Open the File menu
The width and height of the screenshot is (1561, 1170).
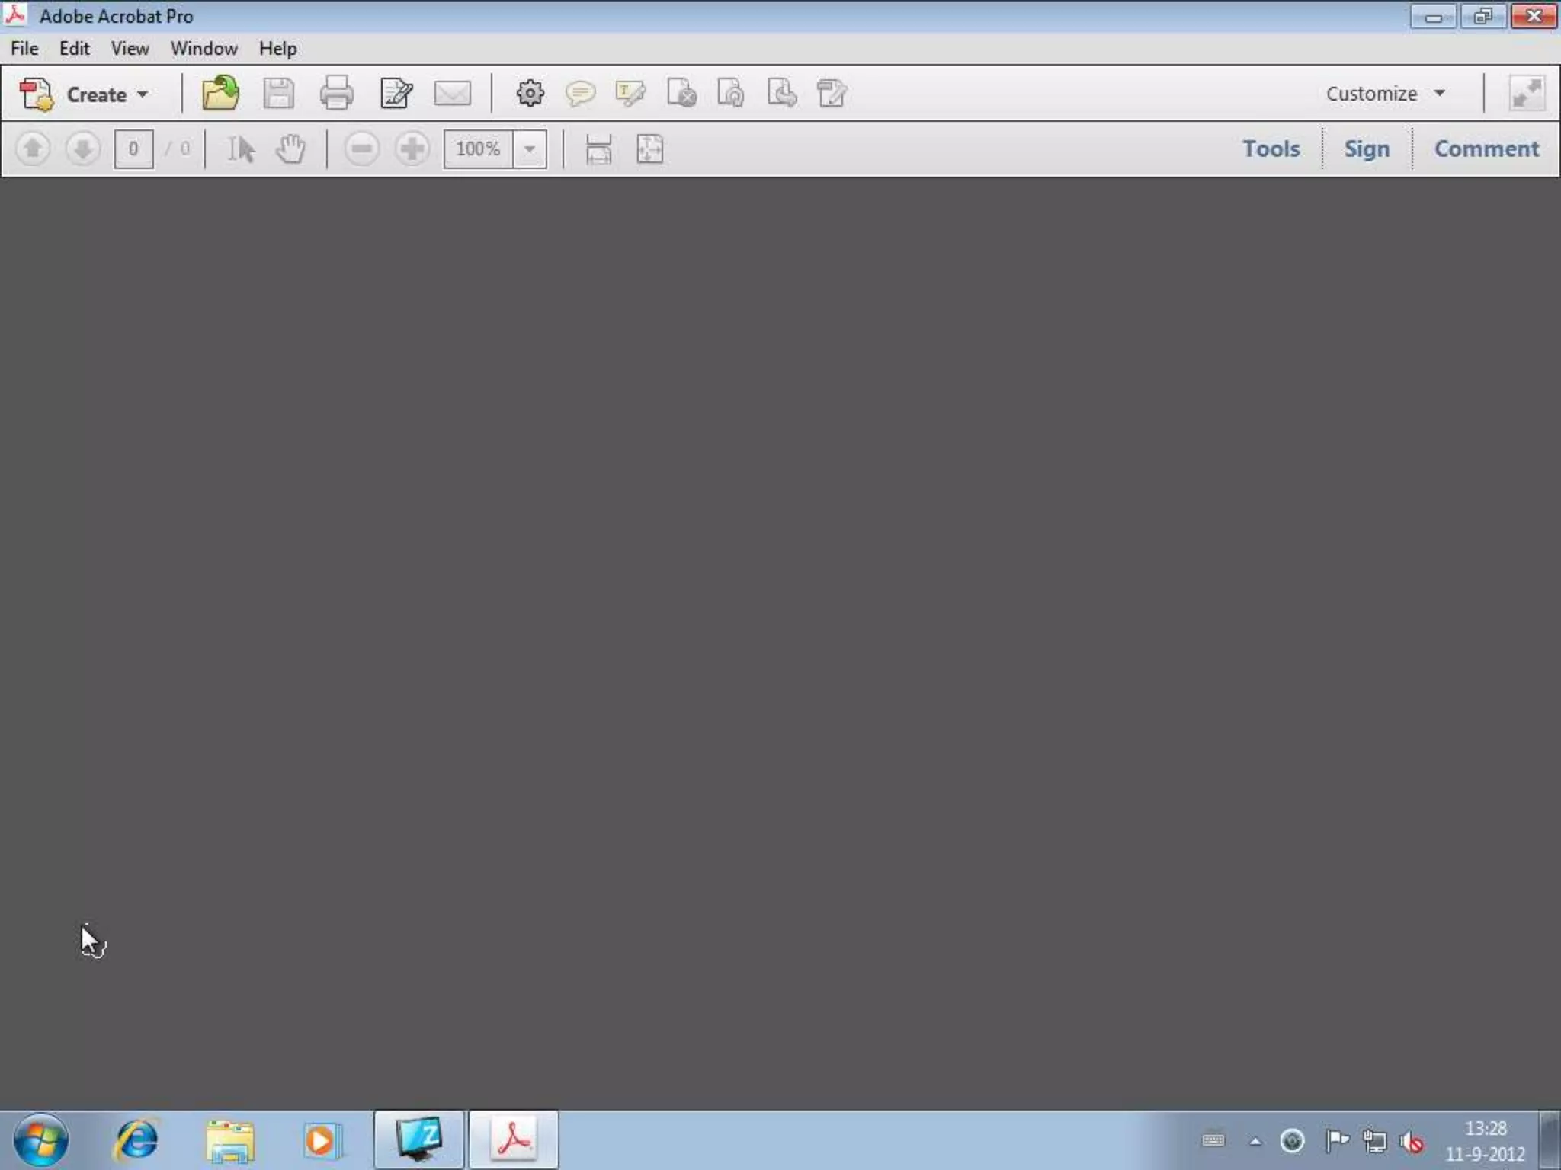[x=24, y=49]
